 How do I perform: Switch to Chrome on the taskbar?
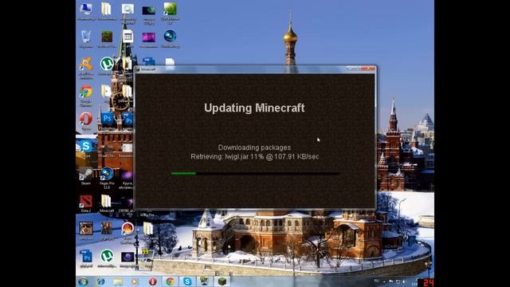(170, 281)
